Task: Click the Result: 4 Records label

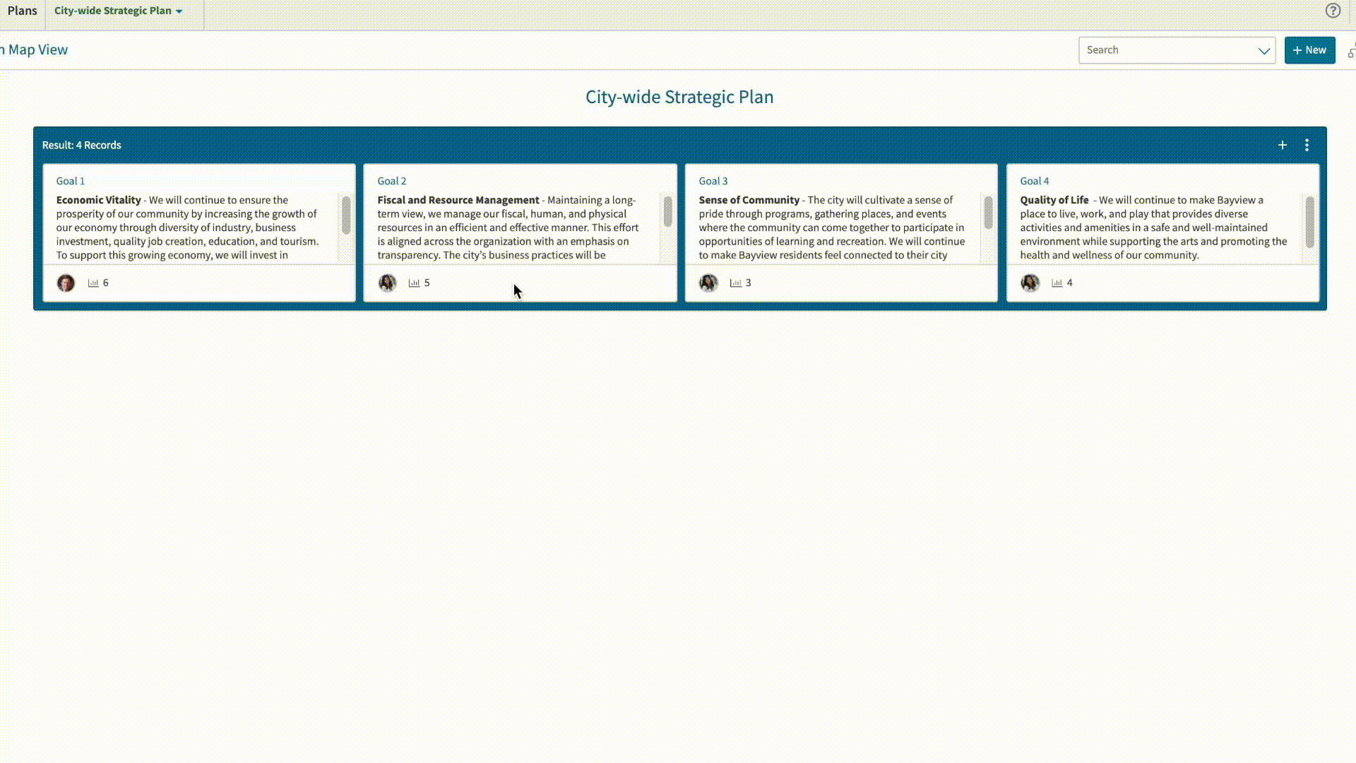Action: coord(82,145)
